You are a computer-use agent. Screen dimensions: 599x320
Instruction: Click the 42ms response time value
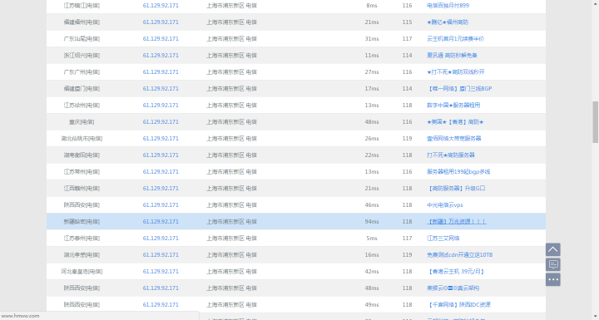pyautogui.click(x=372, y=272)
